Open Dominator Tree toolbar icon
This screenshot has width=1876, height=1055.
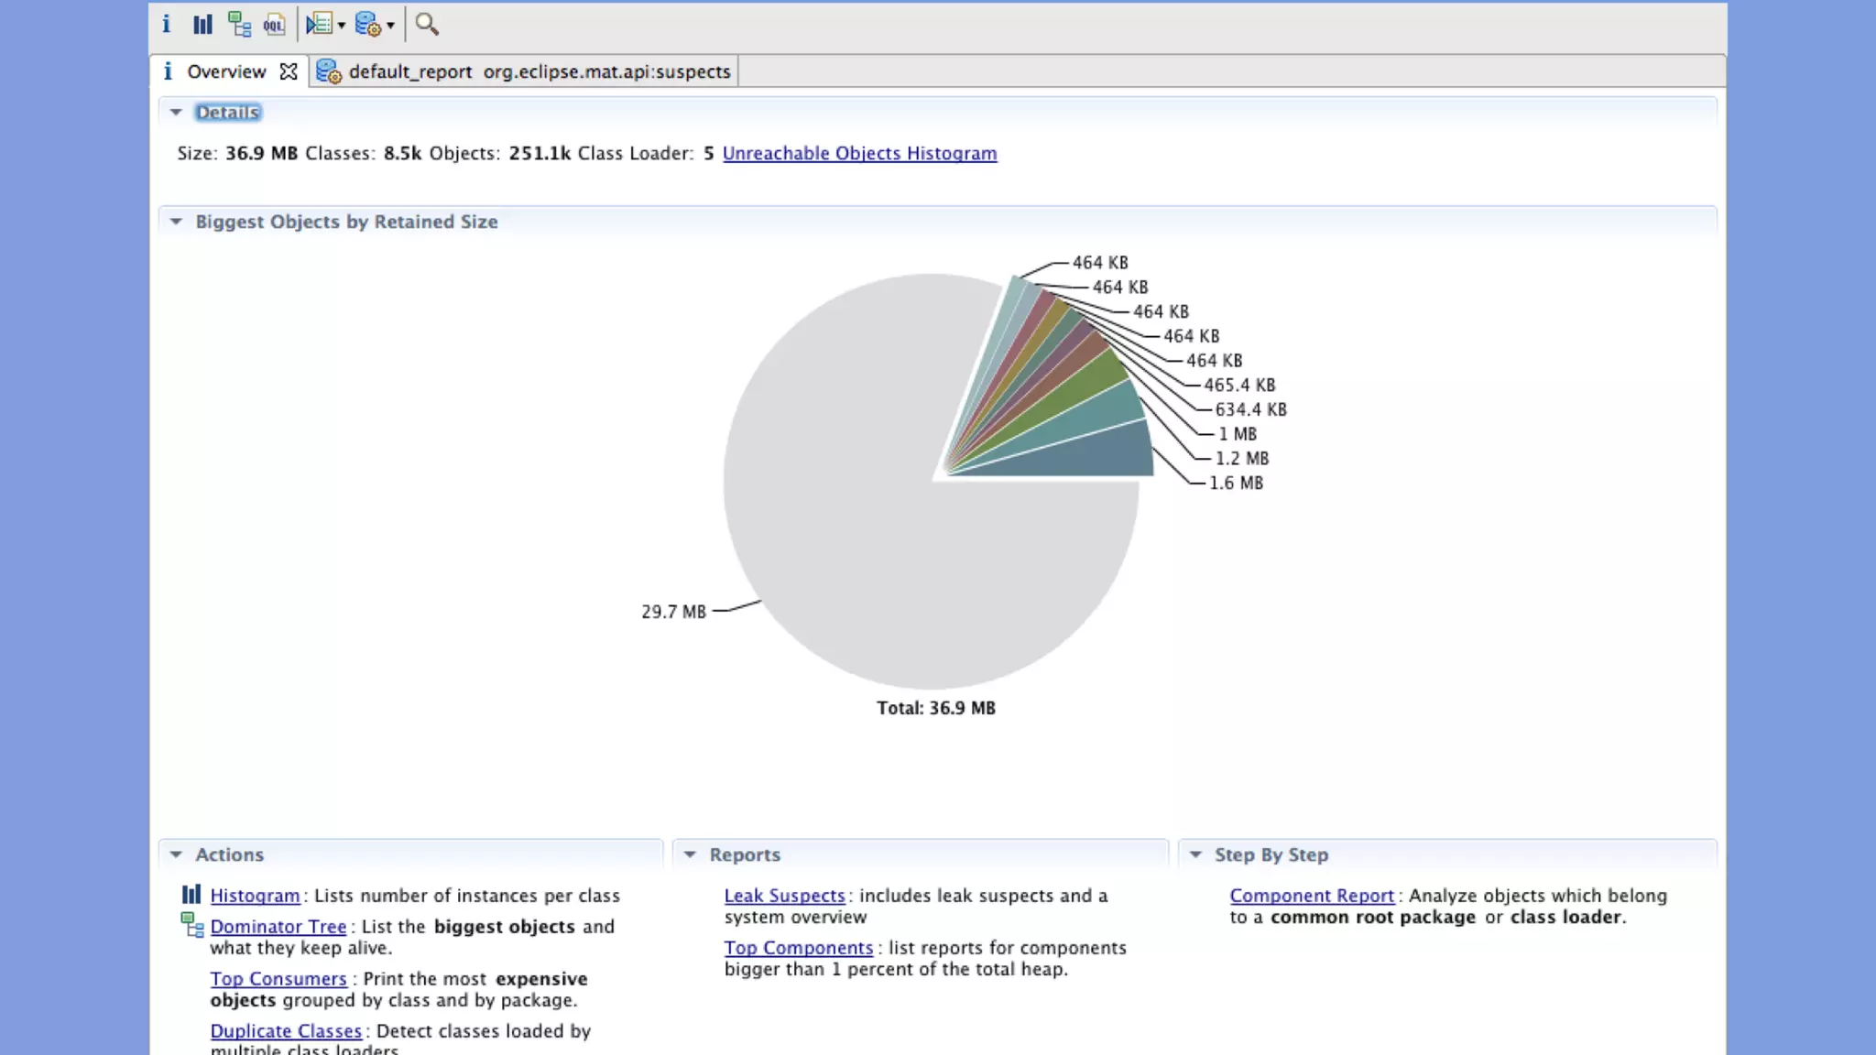coord(239,24)
